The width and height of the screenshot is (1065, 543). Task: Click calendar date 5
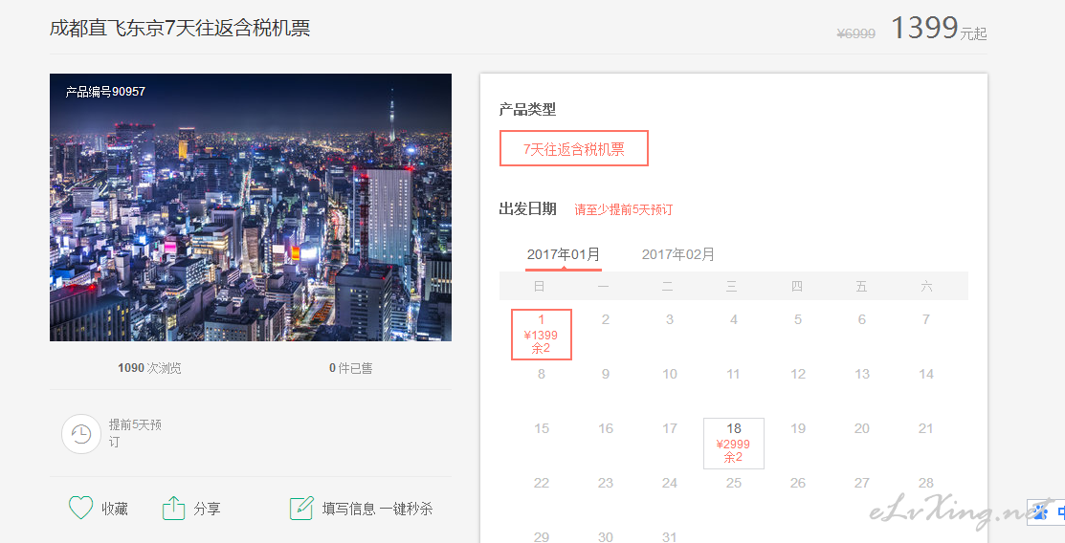pyautogui.click(x=798, y=319)
